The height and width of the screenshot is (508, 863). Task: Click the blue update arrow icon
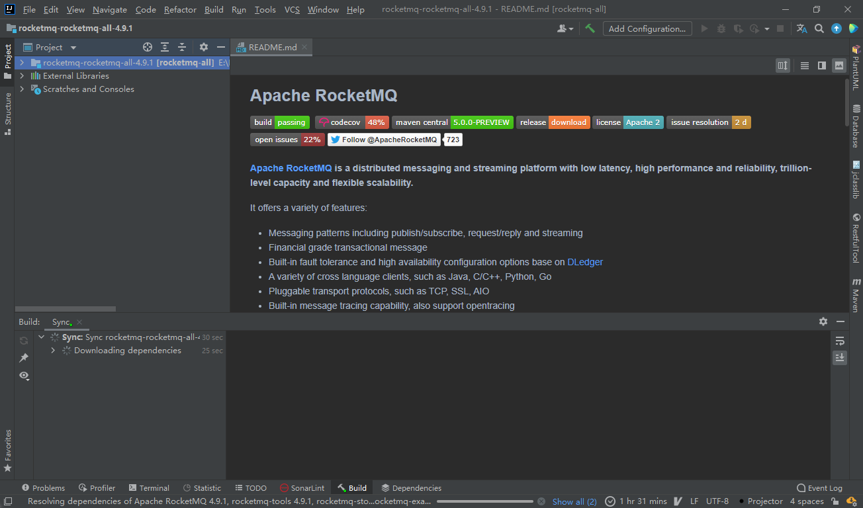tap(837, 28)
